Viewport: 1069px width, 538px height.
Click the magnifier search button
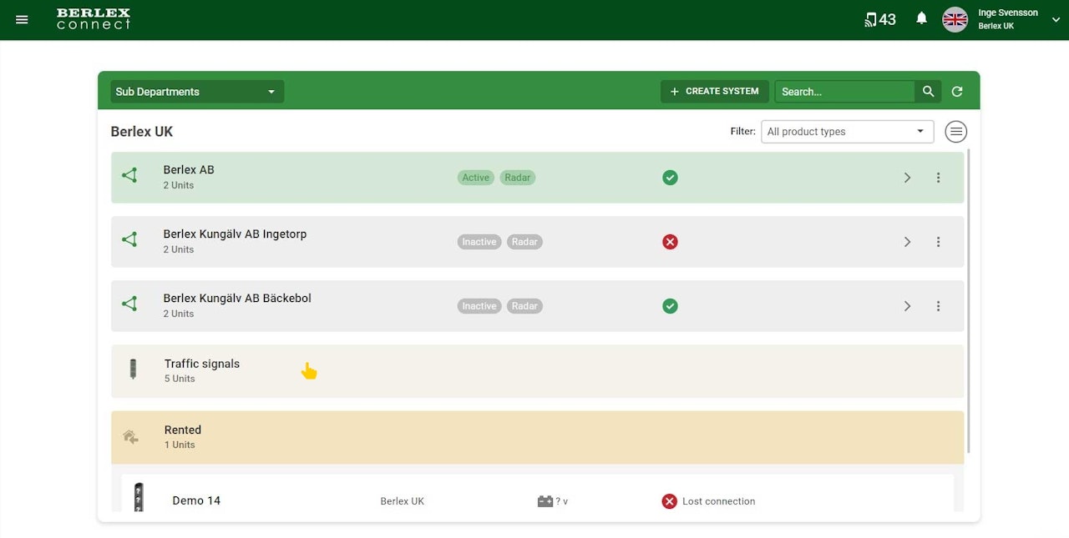928,92
